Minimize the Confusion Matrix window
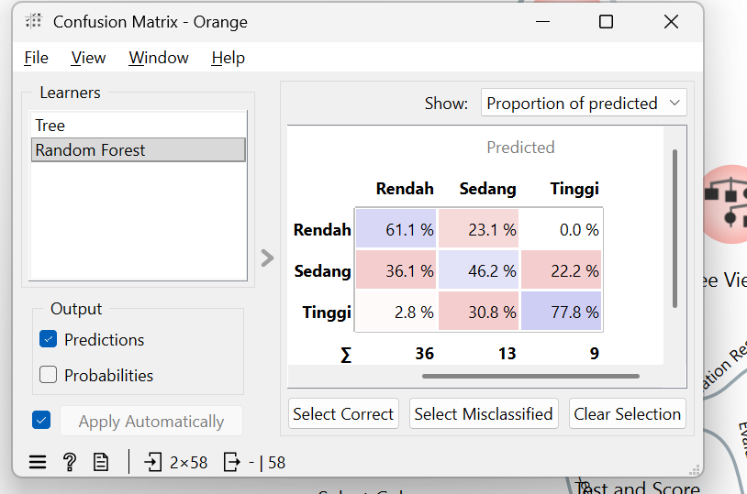This screenshot has width=747, height=494. click(x=542, y=21)
